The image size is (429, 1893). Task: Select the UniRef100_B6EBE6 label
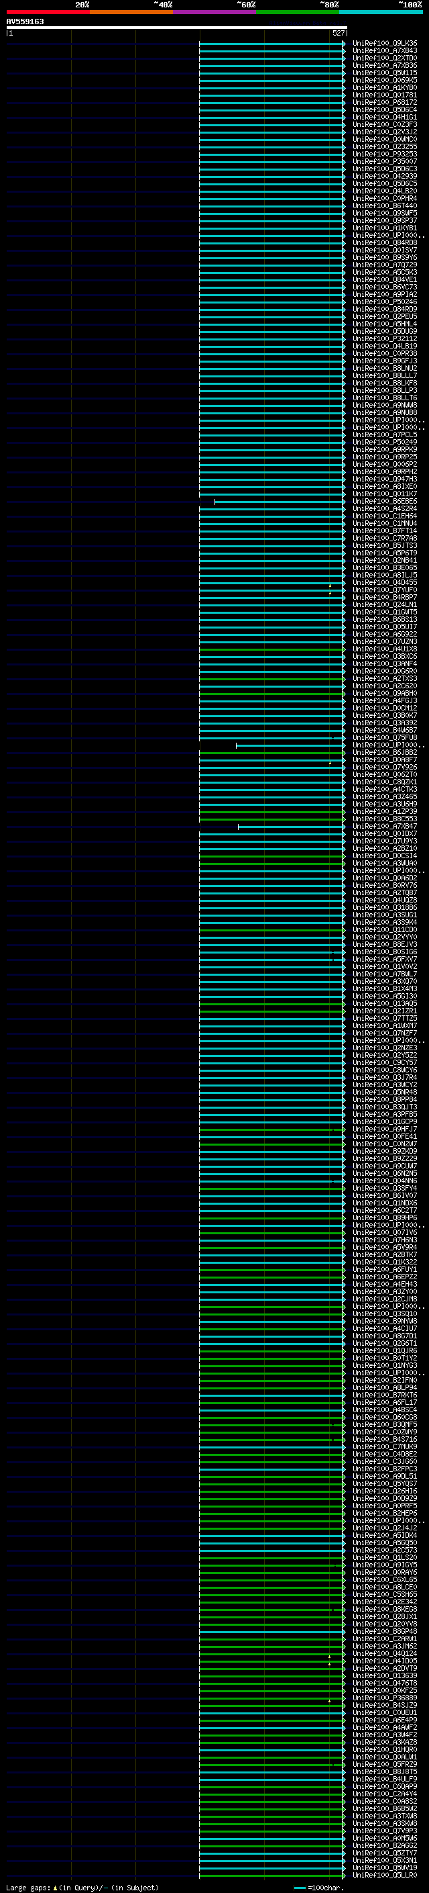385,501
